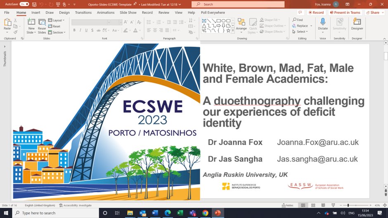The image size is (388, 218).
Task: Click the Cut scissors icon
Action: point(15,20)
